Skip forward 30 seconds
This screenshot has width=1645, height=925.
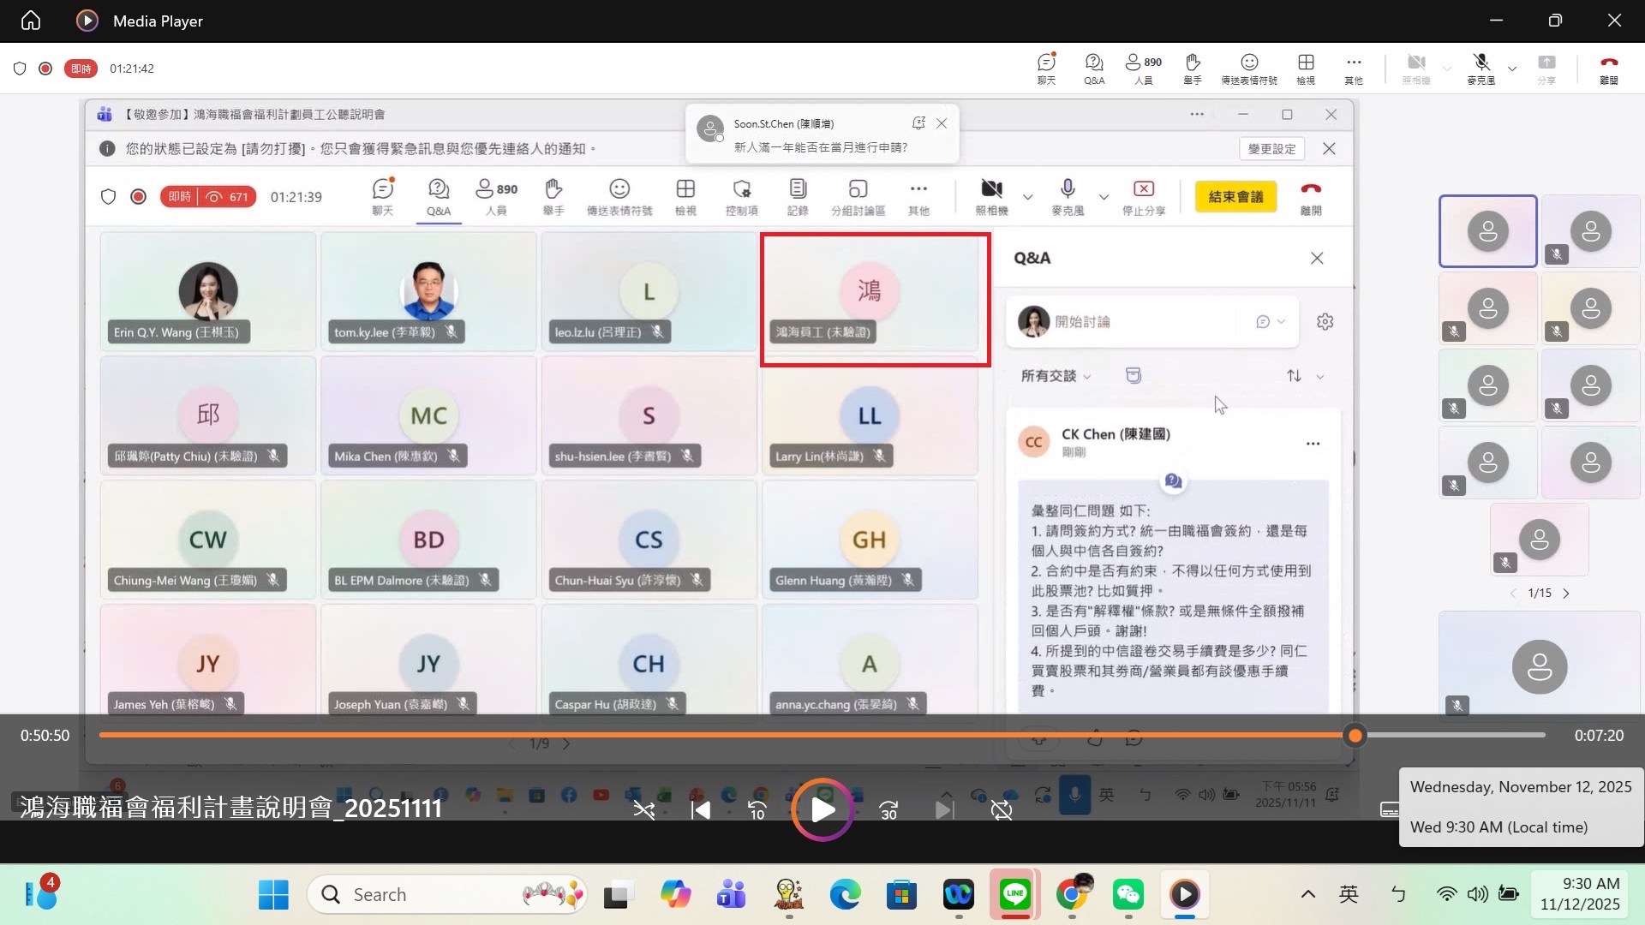coord(888,809)
